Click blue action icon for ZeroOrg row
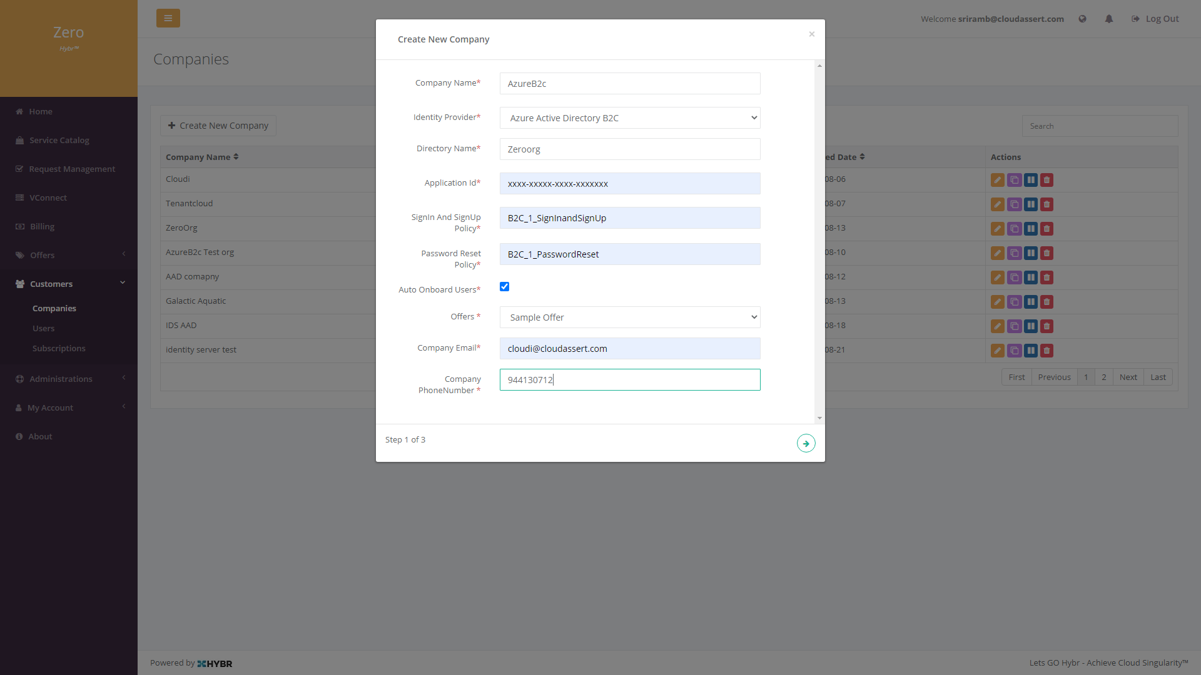1201x675 pixels. click(x=1030, y=229)
